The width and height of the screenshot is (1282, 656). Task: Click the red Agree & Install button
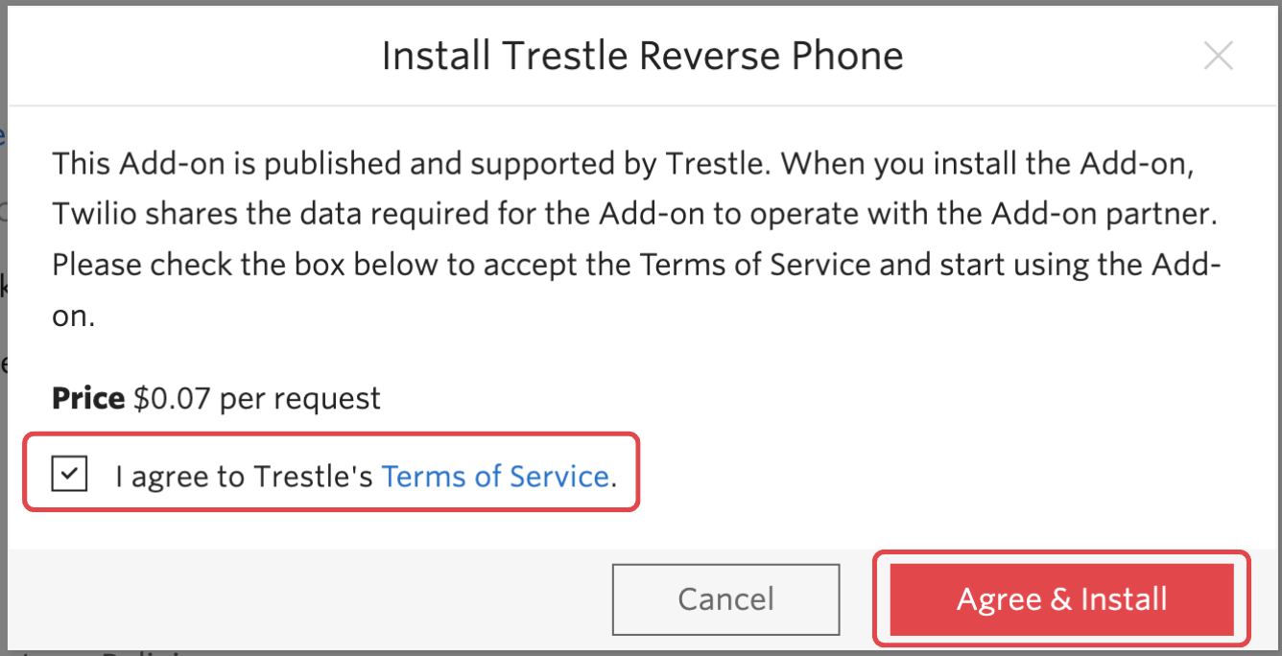click(x=1061, y=599)
